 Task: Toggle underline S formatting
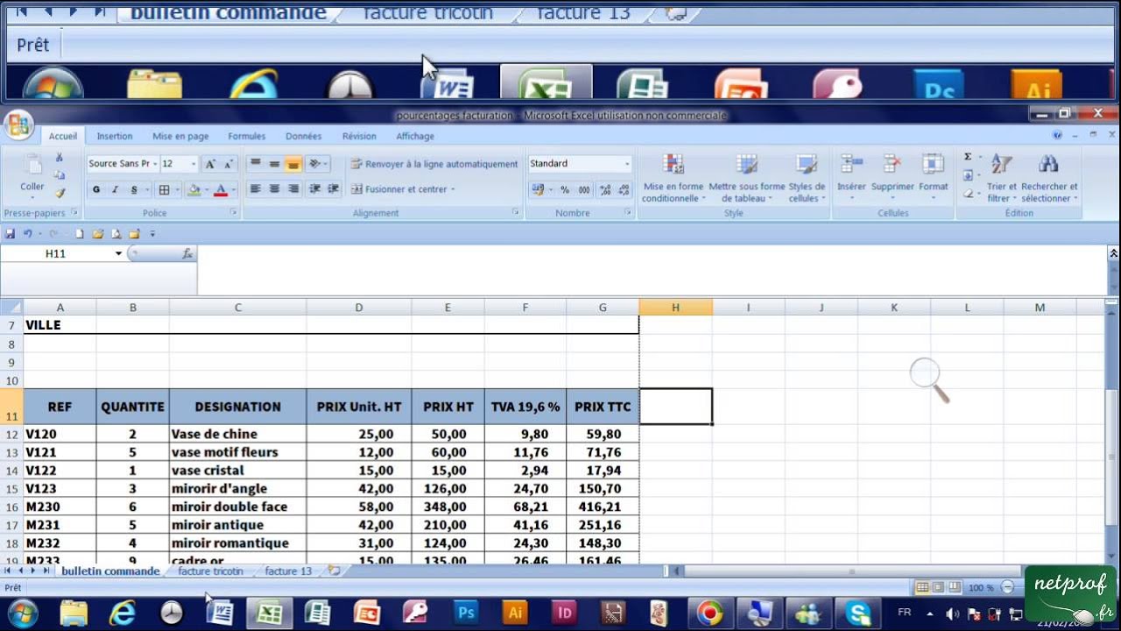click(133, 189)
